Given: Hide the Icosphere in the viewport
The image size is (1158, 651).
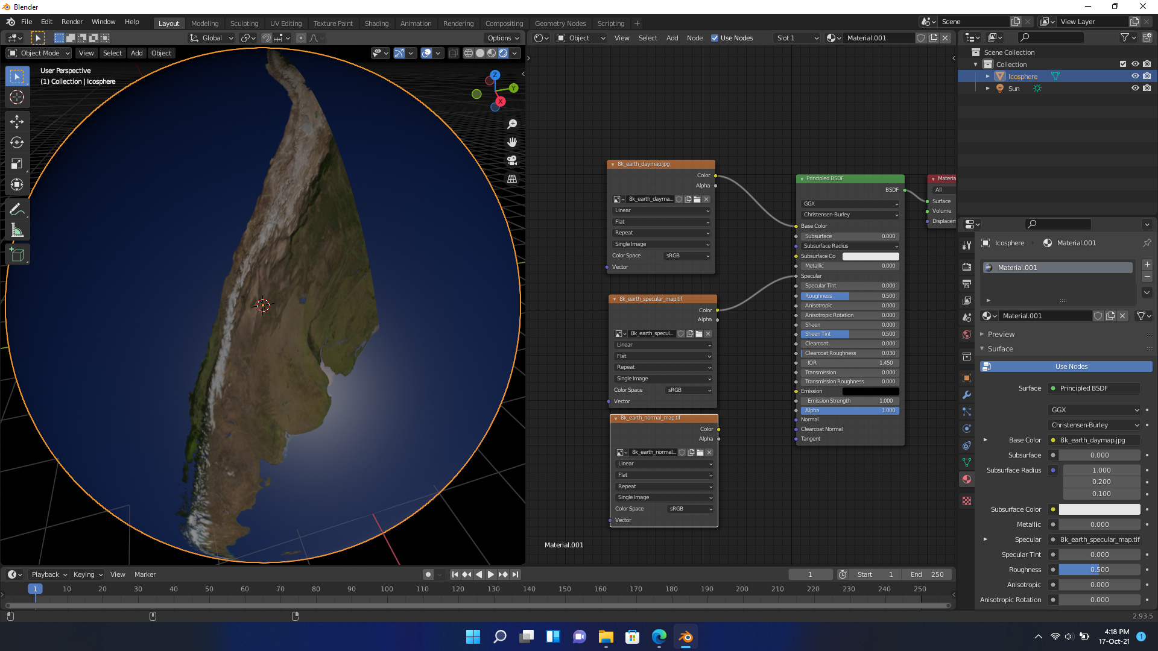Looking at the screenshot, I should (1134, 77).
